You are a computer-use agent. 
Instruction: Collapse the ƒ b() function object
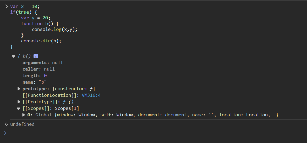click(x=13, y=56)
